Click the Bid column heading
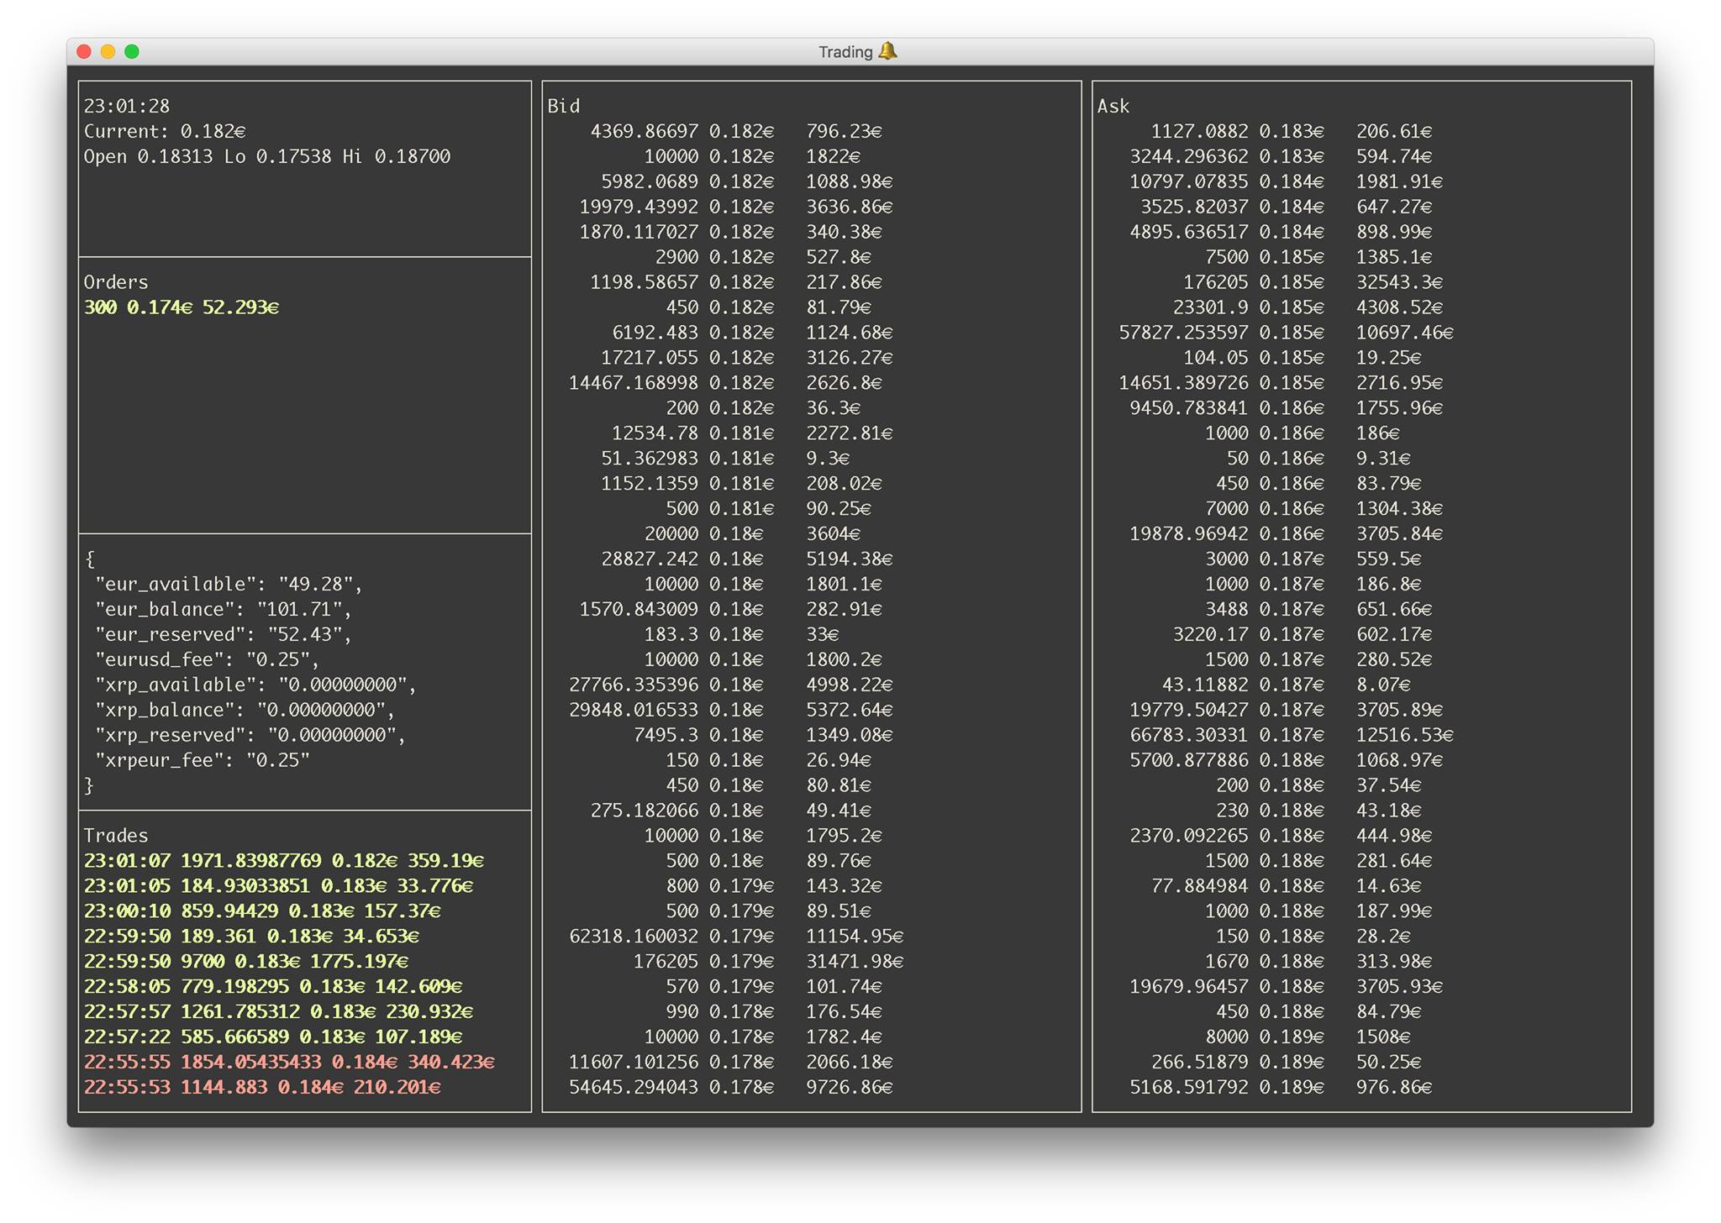The image size is (1721, 1223). click(x=564, y=106)
